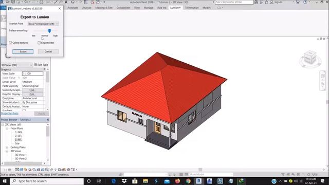Select the 2. GFL floor plan
Screen dimensions: 329x185
pyautogui.click(x=19, y=136)
